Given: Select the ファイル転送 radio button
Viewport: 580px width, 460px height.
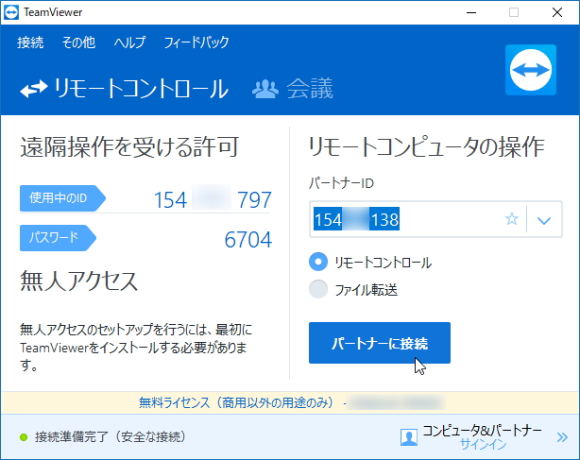Looking at the screenshot, I should click(x=318, y=289).
